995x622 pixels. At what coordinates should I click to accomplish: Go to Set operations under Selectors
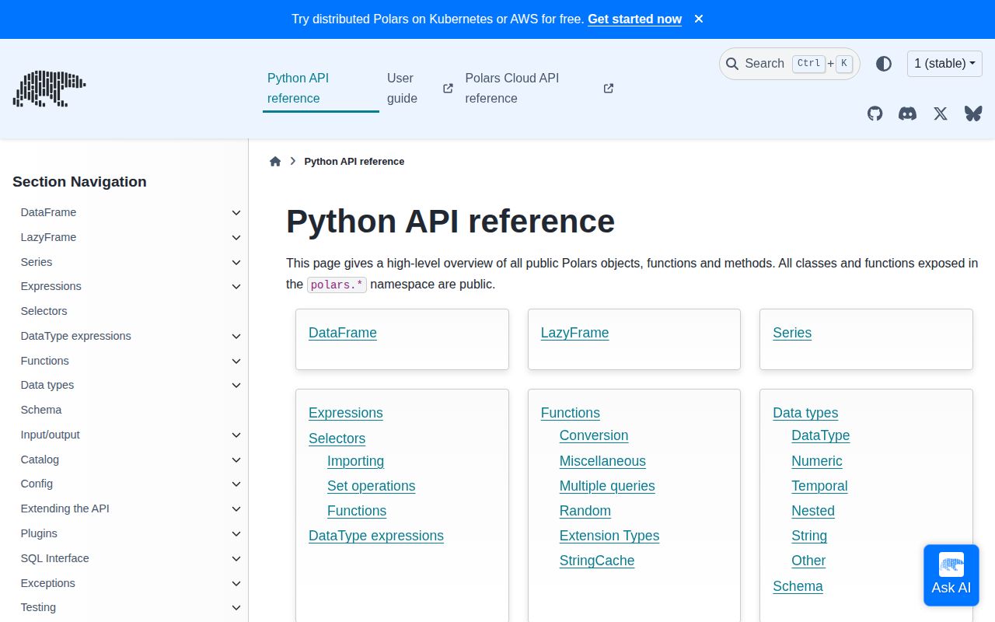372,486
